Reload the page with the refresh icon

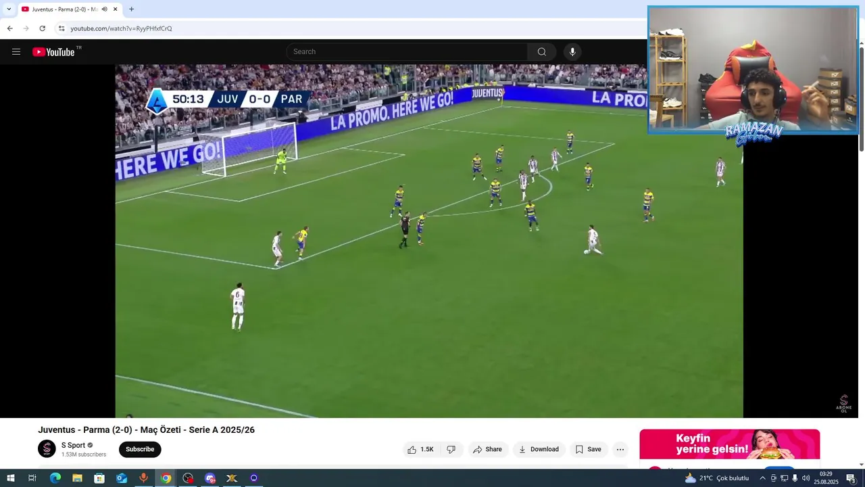coord(42,28)
